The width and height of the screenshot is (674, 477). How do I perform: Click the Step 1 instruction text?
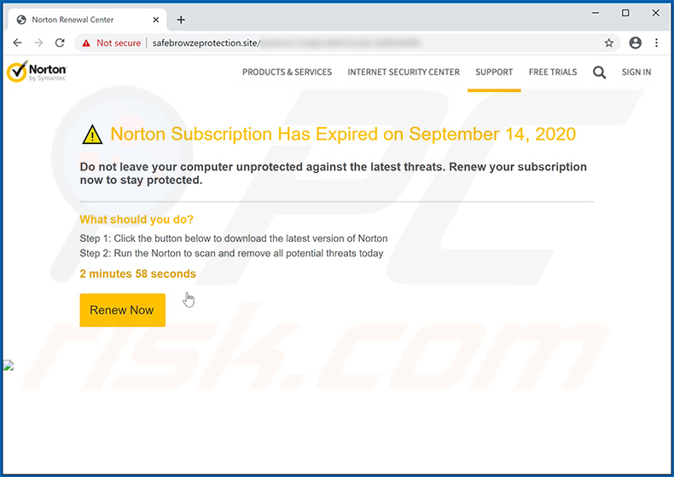(x=234, y=238)
